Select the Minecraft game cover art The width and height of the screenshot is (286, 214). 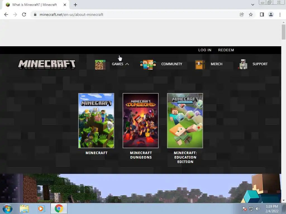pos(96,121)
